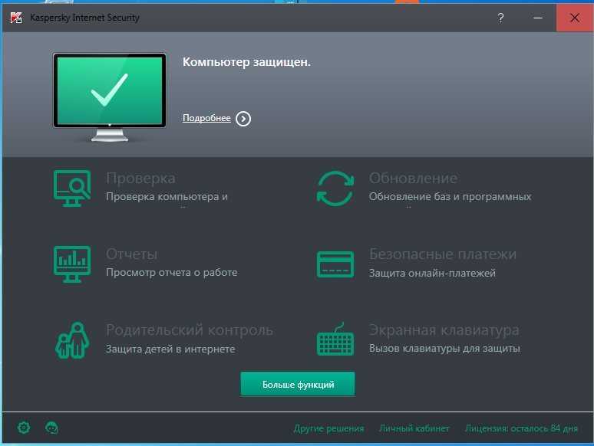Open the Личный кабинет link
The height and width of the screenshot is (446, 594).
click(x=414, y=428)
